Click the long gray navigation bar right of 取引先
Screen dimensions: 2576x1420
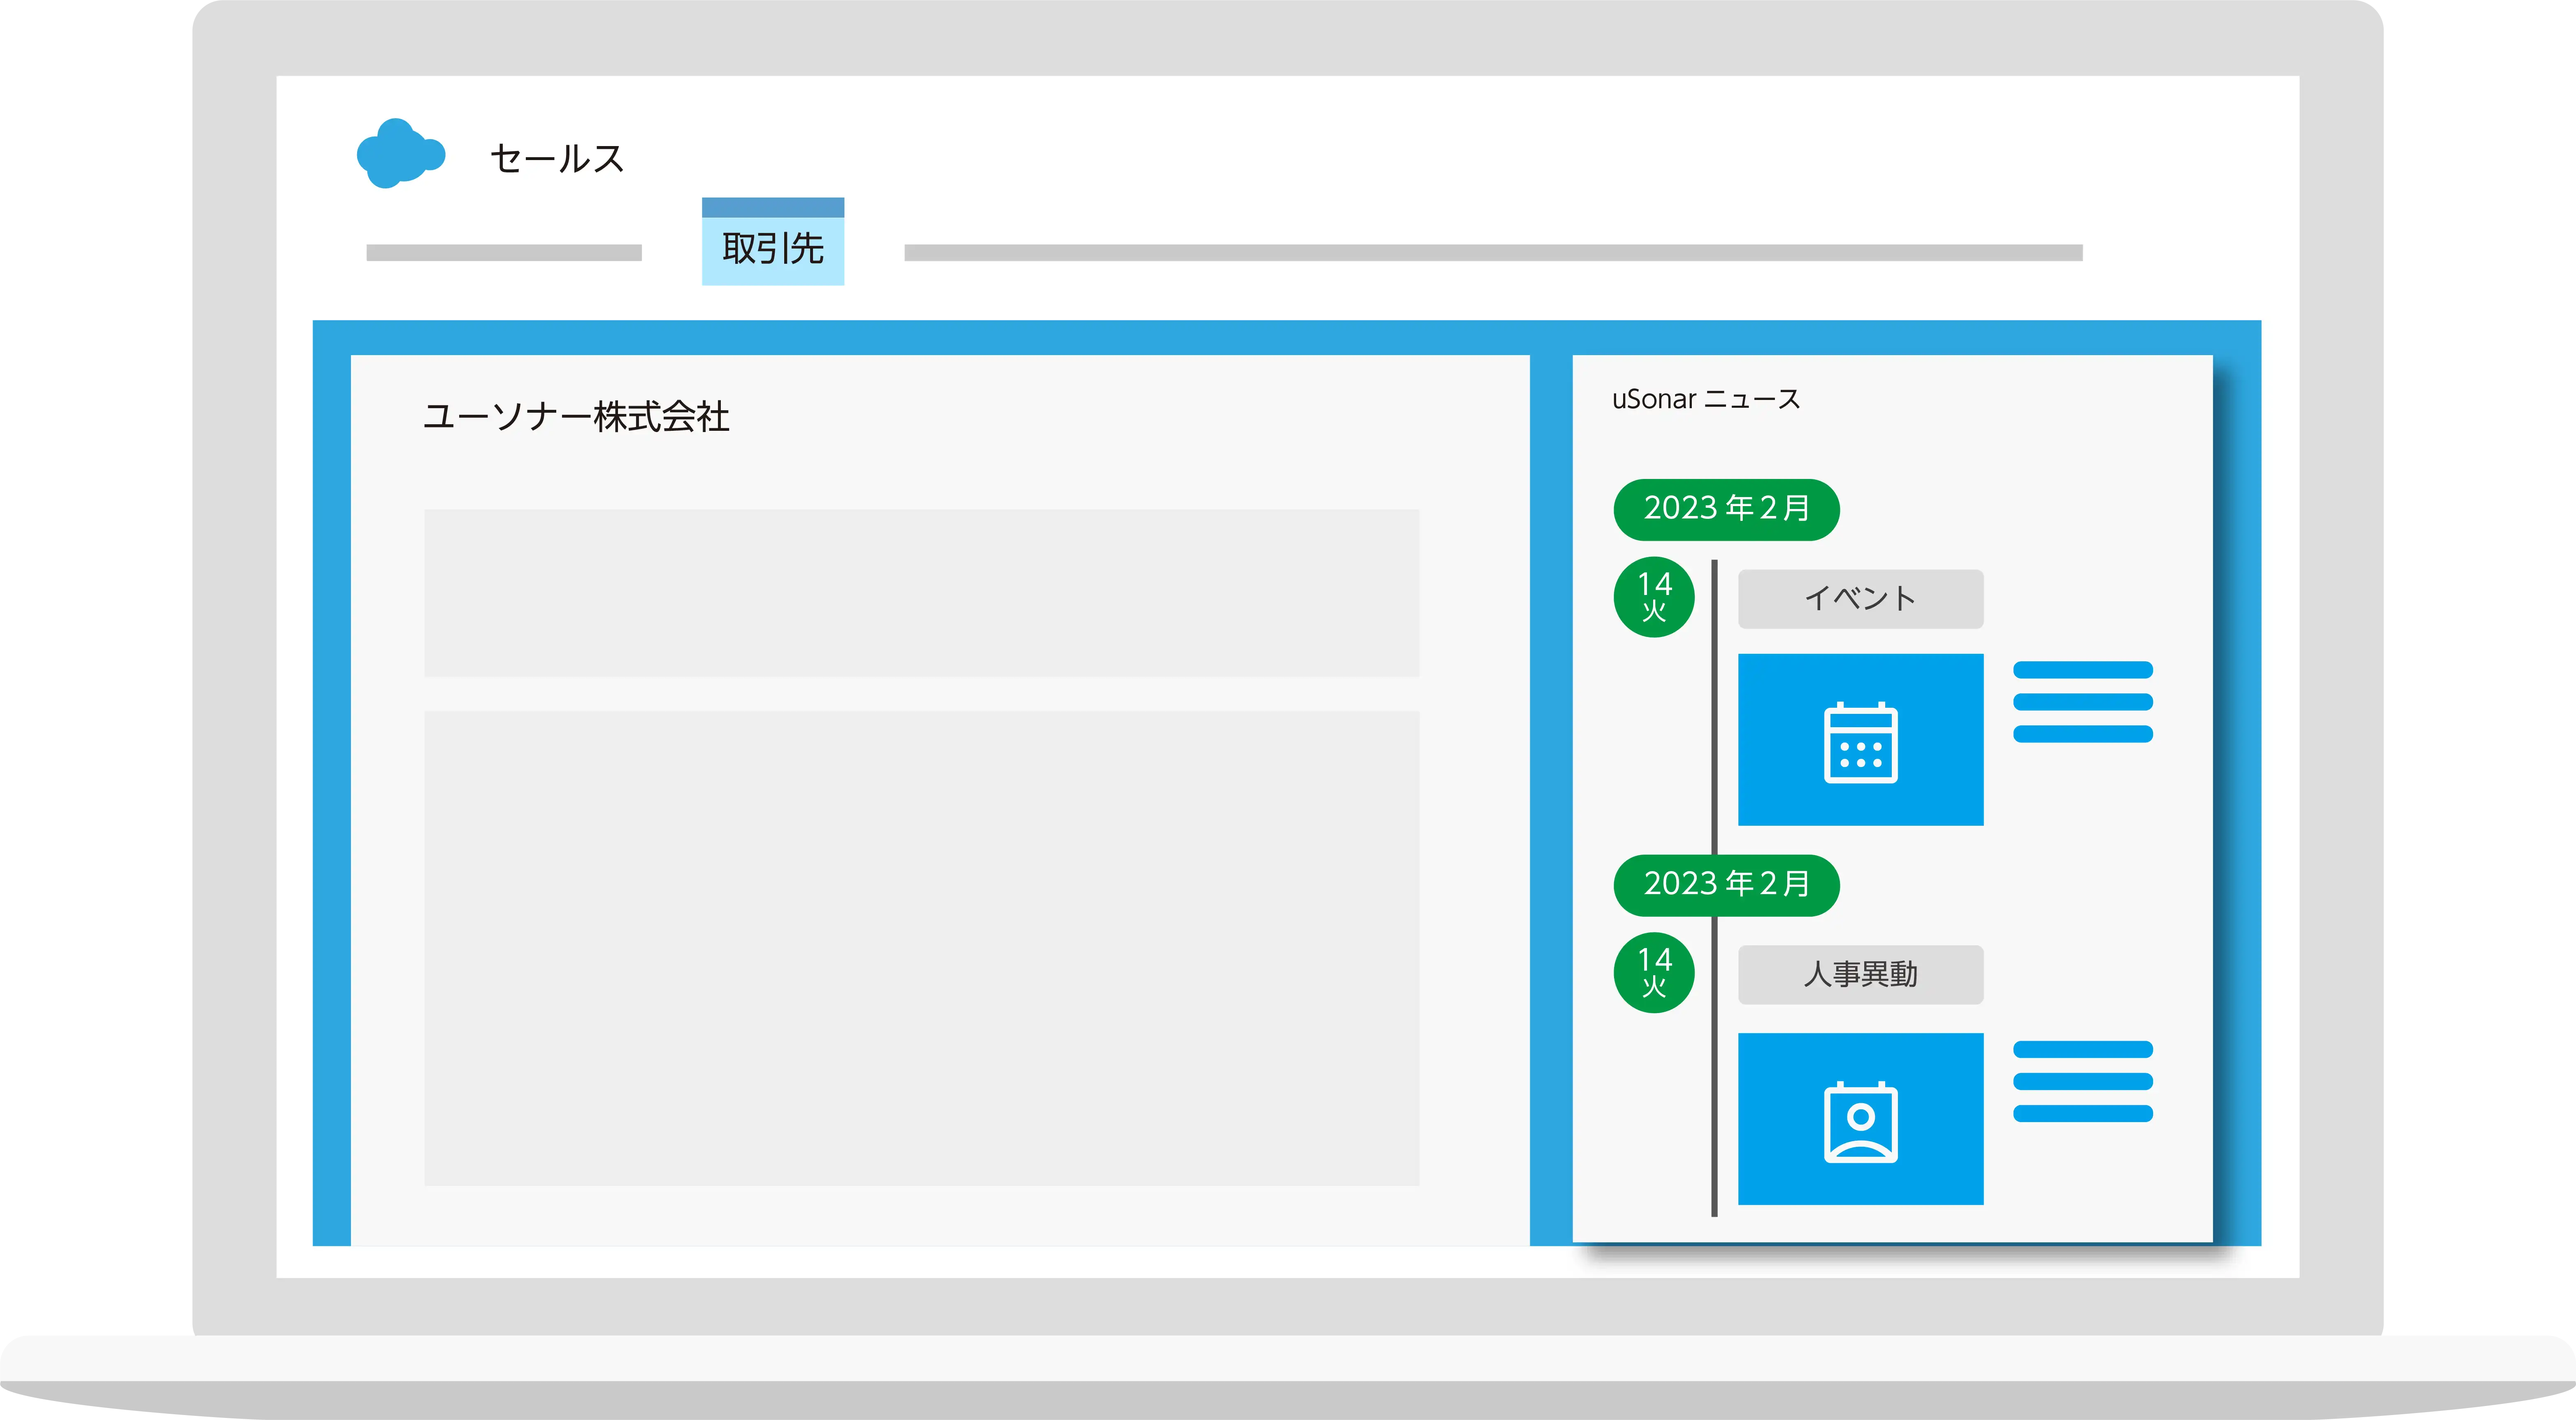tap(1493, 253)
